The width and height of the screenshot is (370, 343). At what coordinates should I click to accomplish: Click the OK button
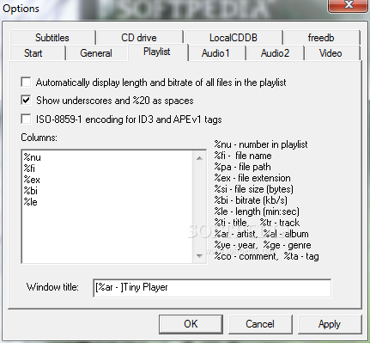tap(191, 324)
